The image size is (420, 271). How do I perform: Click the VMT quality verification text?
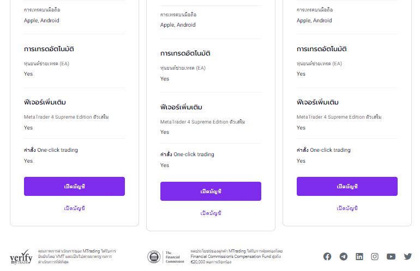tap(77, 256)
